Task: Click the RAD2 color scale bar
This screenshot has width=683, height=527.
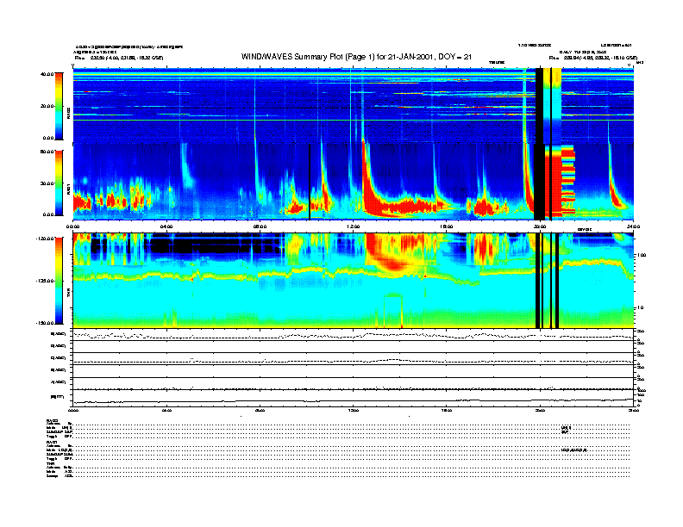Action: point(59,106)
